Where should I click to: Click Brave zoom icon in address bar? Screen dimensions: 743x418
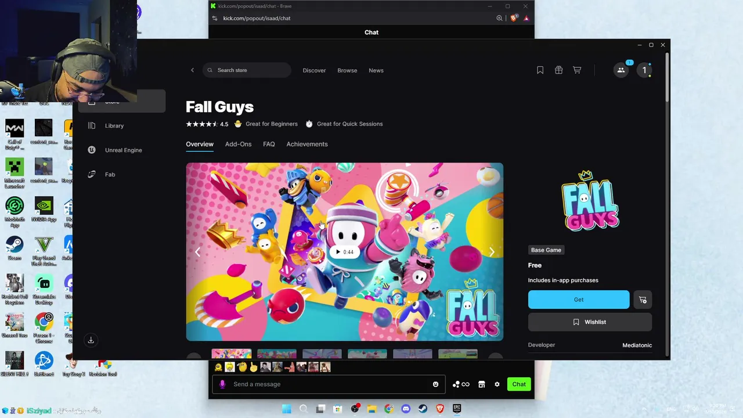(x=499, y=18)
